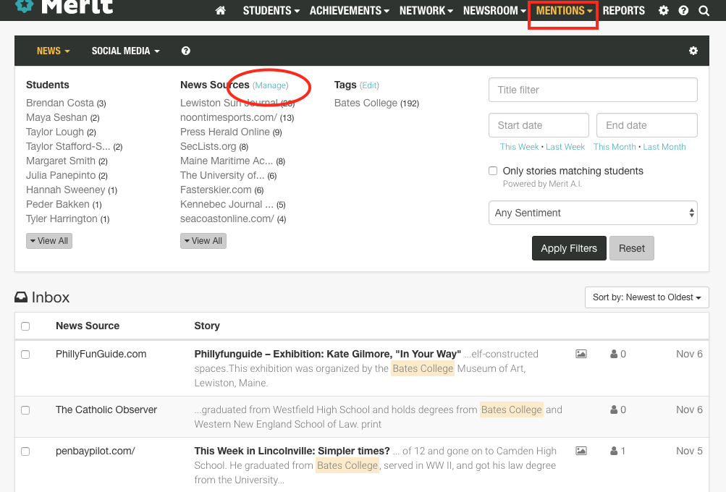Click This Week date shortcut

519,147
